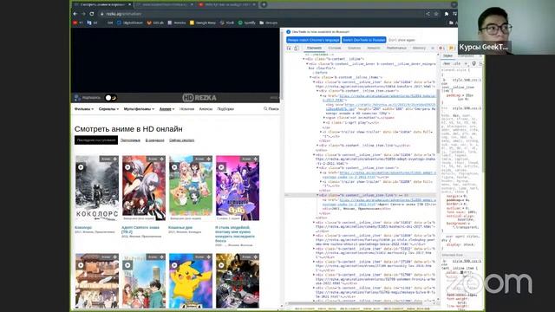Toggle the site's dark mode switch
555x312 pixels.
pyautogui.click(x=111, y=98)
